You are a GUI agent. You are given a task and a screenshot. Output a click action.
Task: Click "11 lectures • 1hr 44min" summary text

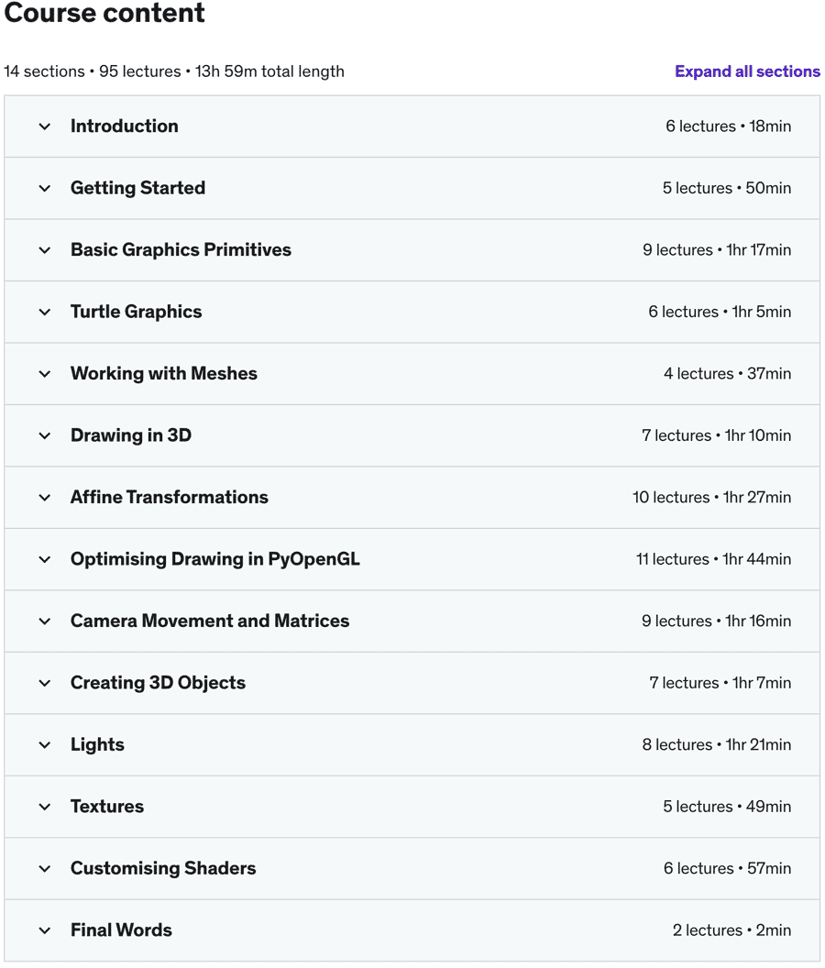[713, 559]
